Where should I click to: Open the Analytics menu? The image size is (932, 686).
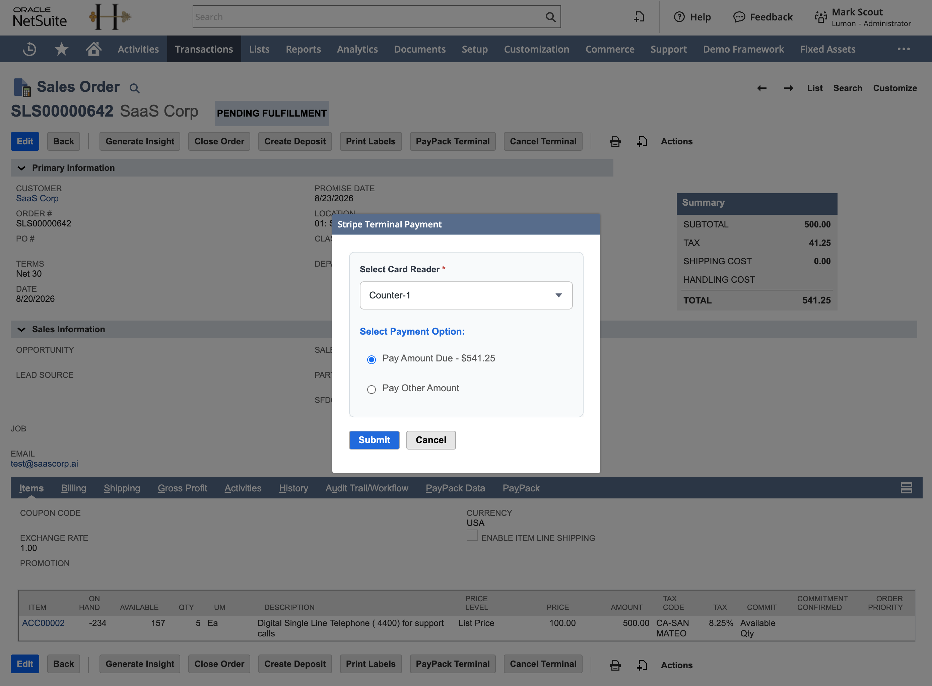click(x=357, y=49)
